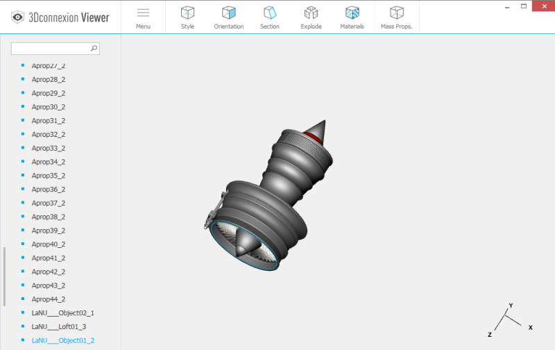Activate the Section cut tool

(270, 18)
